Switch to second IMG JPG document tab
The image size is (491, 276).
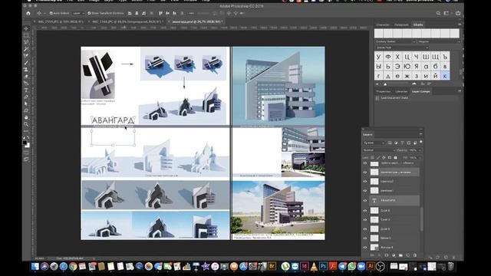point(126,21)
